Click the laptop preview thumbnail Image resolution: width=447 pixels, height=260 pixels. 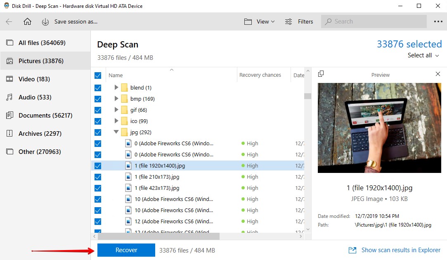click(379, 128)
